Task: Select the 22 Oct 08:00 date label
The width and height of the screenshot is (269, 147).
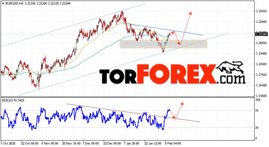Action: [30, 143]
